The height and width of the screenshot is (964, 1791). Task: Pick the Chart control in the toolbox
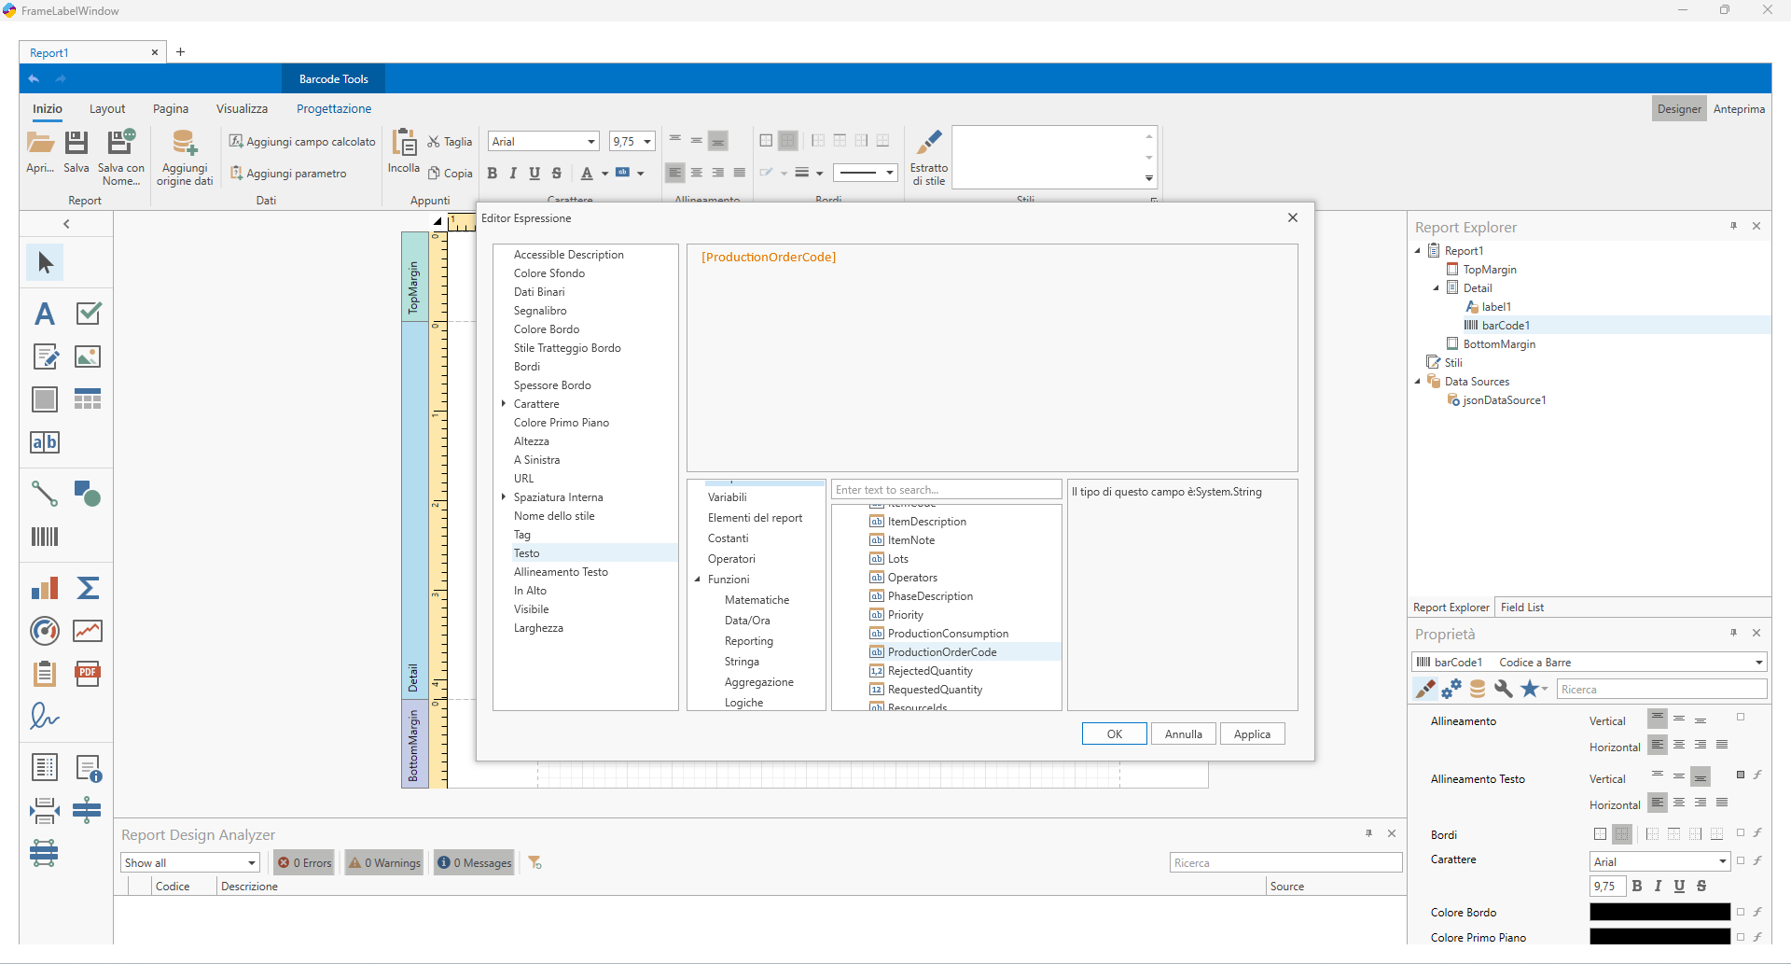tap(45, 588)
